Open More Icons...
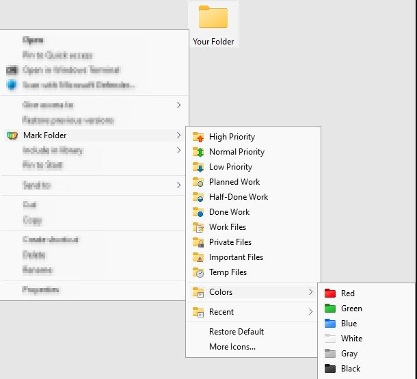The width and height of the screenshot is (417, 379). [232, 347]
